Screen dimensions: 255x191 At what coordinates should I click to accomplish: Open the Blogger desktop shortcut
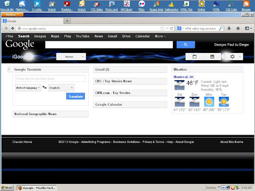(246, 5)
